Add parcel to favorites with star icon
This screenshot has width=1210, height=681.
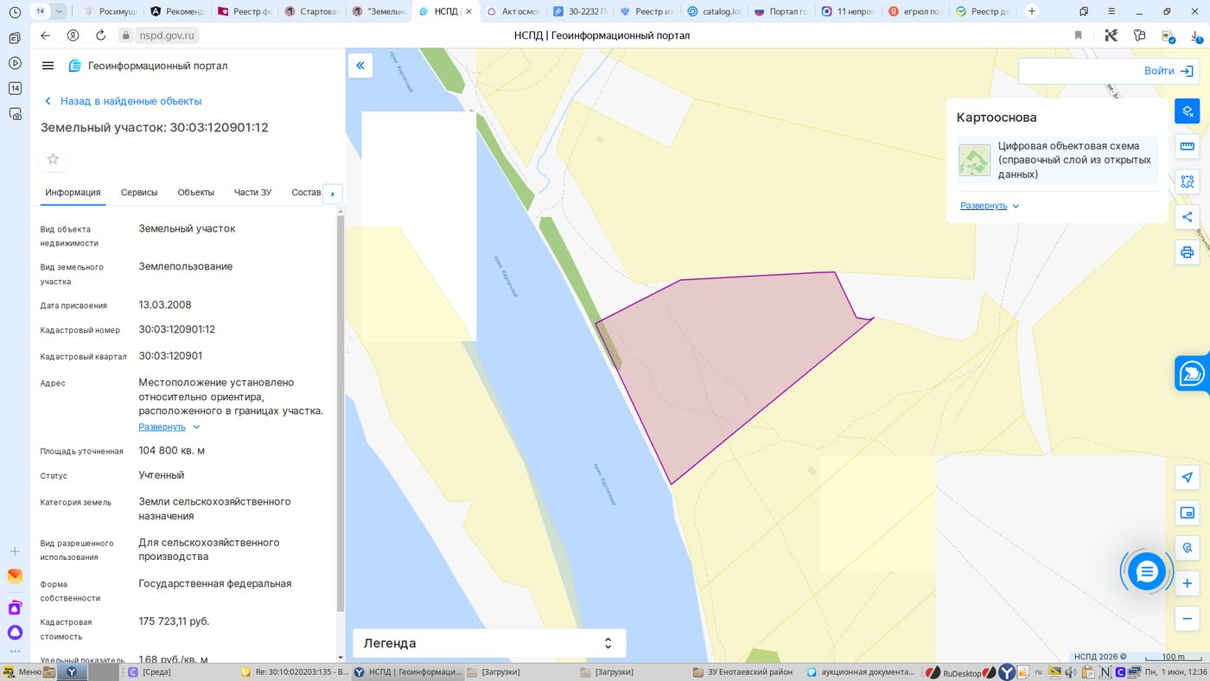53,159
